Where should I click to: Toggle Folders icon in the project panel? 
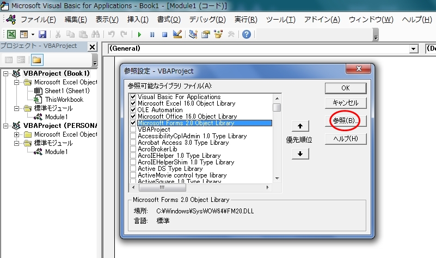[36, 60]
